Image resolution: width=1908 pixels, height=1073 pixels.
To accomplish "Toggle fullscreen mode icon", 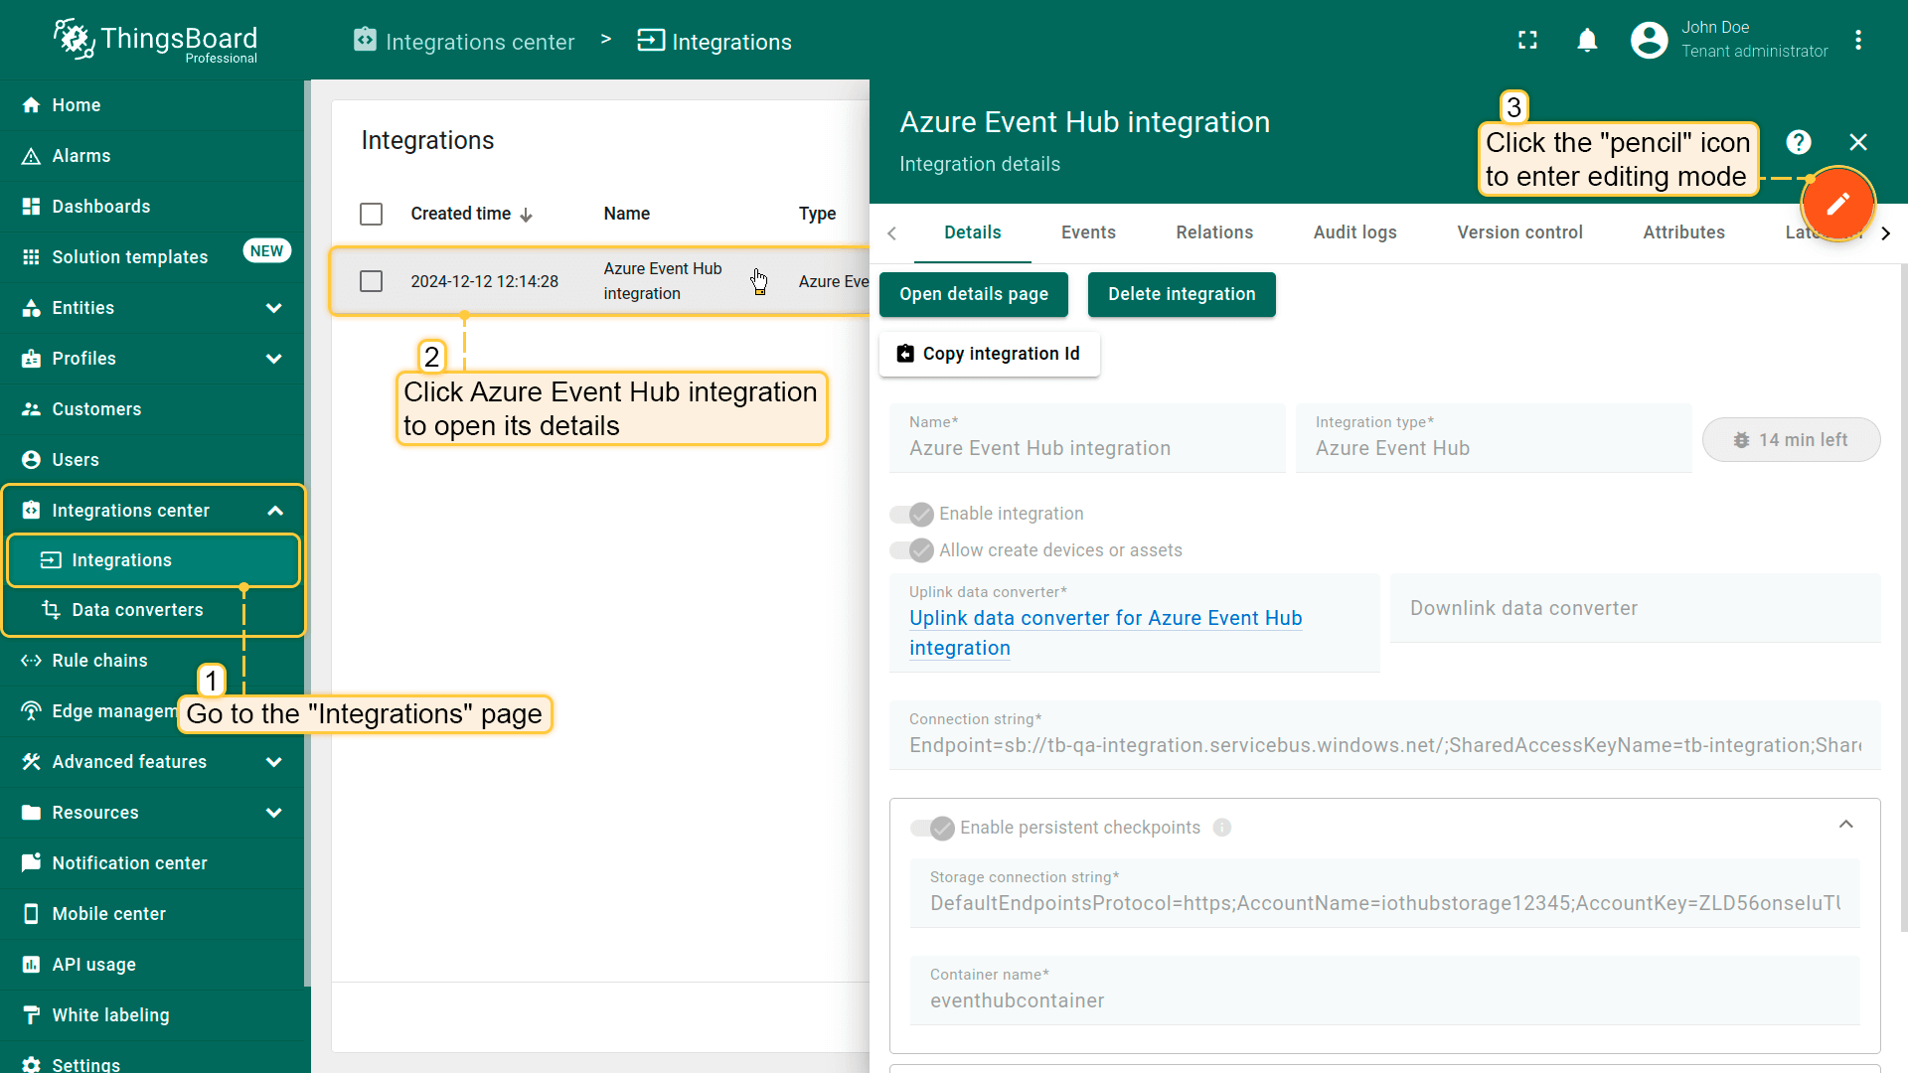I will 1527,41.
